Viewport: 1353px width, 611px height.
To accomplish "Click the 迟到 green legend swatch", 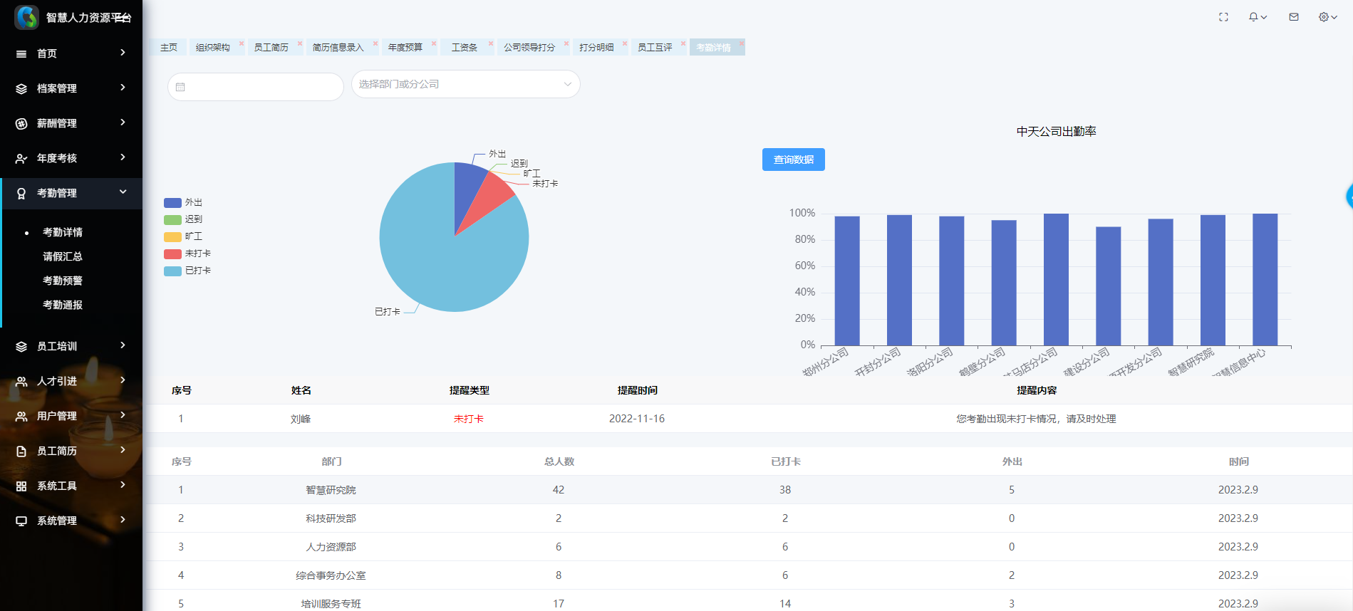I will [x=172, y=220].
